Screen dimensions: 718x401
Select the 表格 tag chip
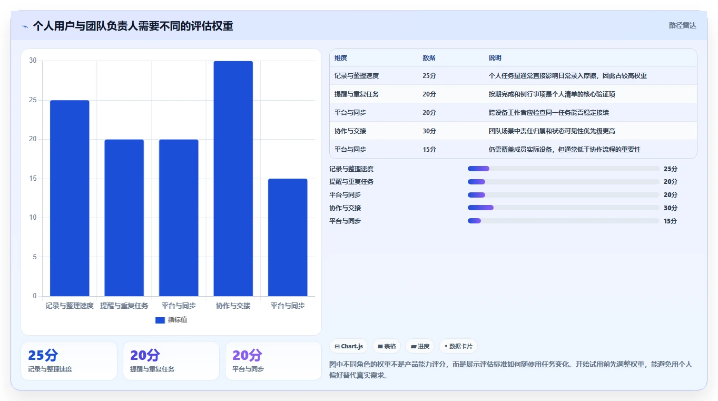[387, 346]
